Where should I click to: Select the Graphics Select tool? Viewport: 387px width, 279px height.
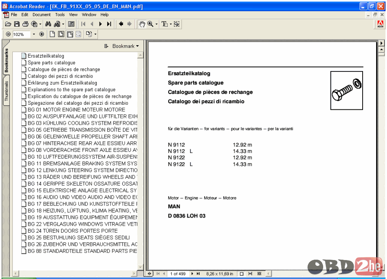point(176,24)
